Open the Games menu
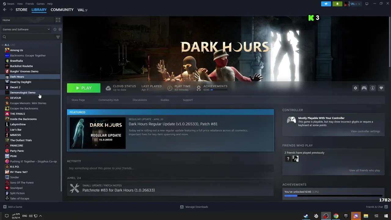 click(40, 4)
